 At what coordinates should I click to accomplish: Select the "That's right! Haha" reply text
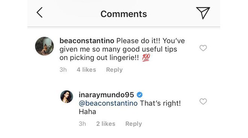[x=130, y=108]
